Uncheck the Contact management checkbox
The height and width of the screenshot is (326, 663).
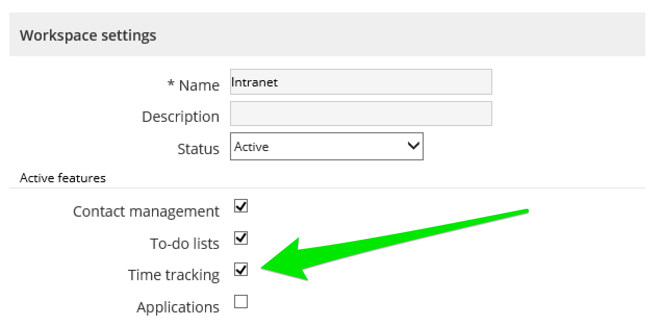pyautogui.click(x=241, y=206)
